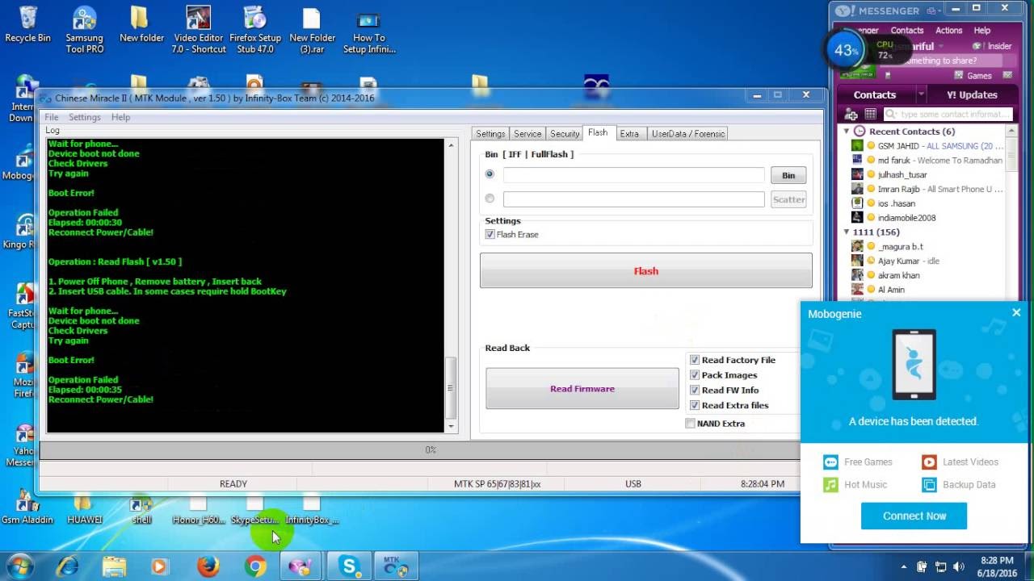Click the red Flash button
The width and height of the screenshot is (1034, 581).
click(646, 271)
